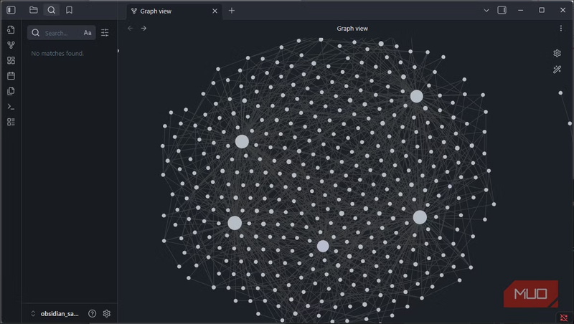Click the graph view ribbon icon
The width and height of the screenshot is (574, 324).
(11, 45)
